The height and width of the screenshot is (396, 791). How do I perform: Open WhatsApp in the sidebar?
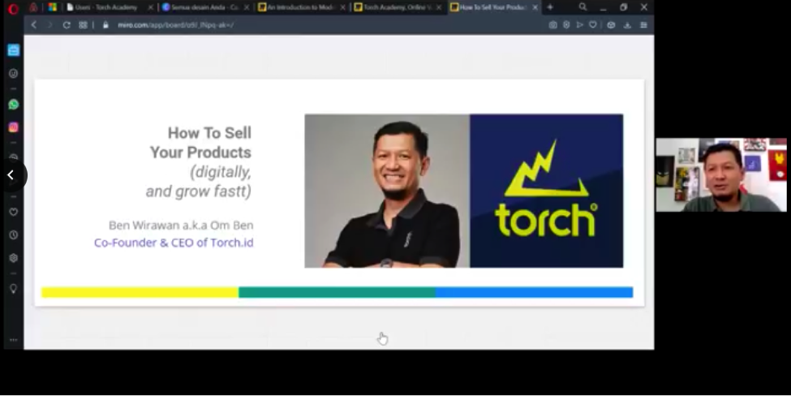[x=14, y=105]
